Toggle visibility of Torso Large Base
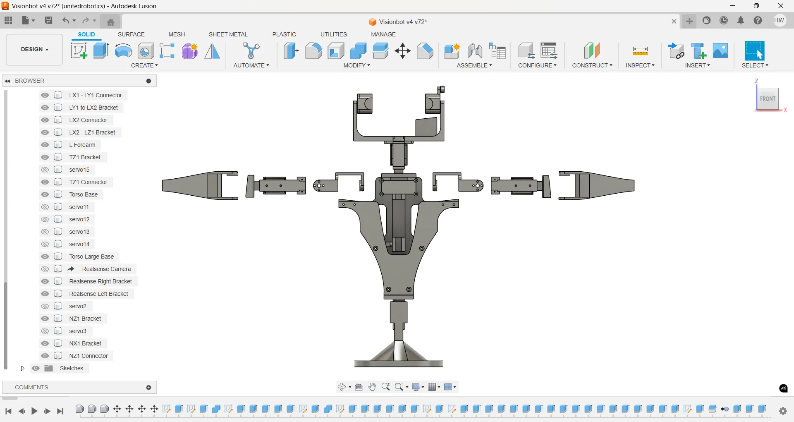The height and width of the screenshot is (422, 794). pyautogui.click(x=45, y=257)
